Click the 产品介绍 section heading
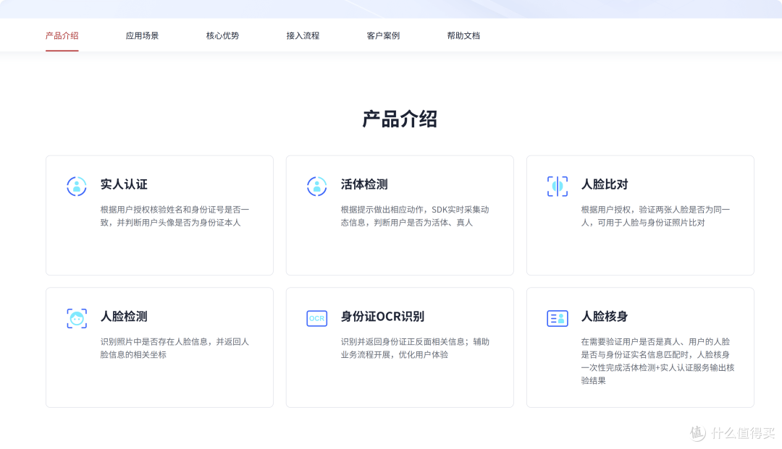The image size is (782, 449). click(x=400, y=119)
